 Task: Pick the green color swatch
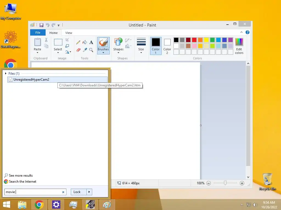(212, 40)
